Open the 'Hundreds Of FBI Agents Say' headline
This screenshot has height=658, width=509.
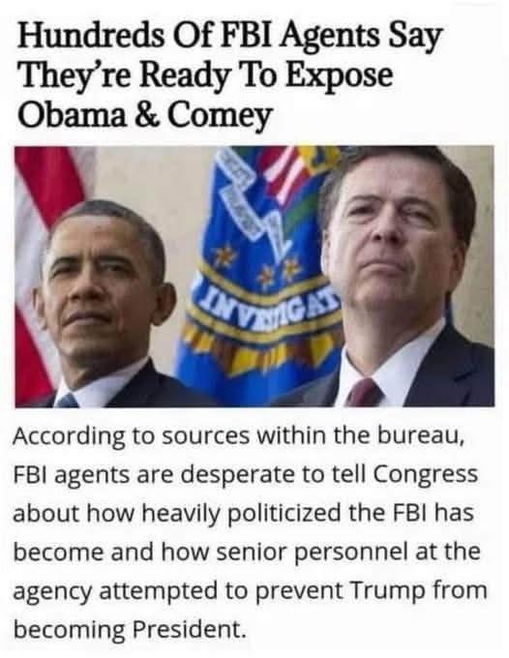[230, 38]
